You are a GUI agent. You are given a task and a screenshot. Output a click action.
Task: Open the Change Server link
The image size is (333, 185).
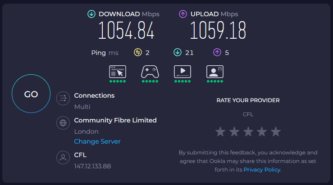(x=97, y=141)
